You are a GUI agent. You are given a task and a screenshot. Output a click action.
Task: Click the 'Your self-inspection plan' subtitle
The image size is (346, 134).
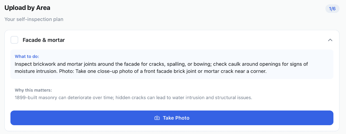tap(34, 19)
